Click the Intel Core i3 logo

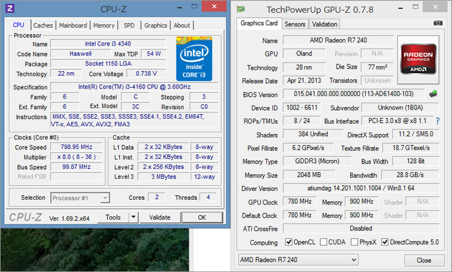[x=193, y=58]
